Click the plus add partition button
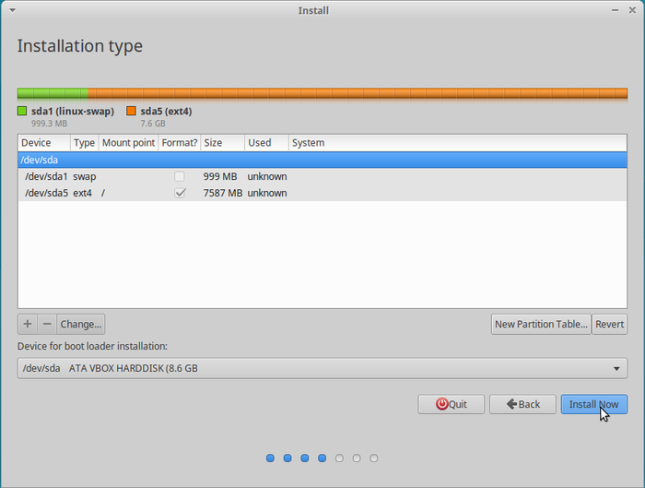 coord(28,324)
